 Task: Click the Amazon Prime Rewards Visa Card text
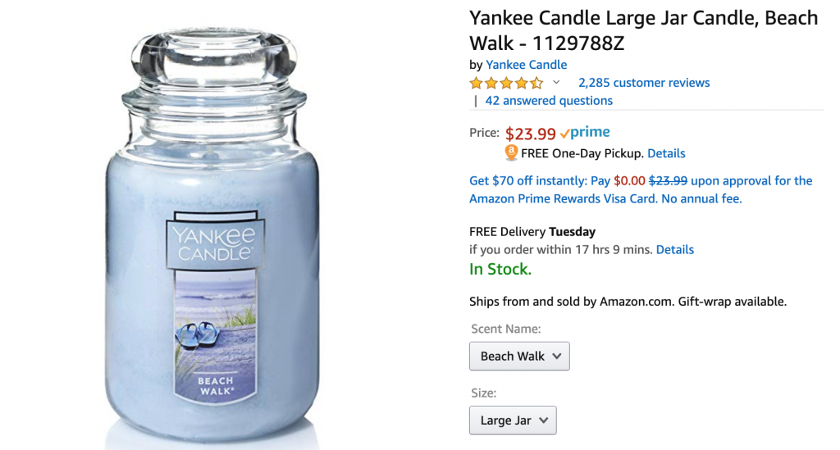(563, 199)
